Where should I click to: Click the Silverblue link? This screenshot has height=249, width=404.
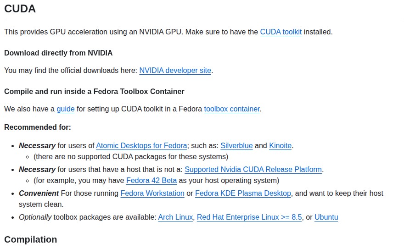(236, 146)
